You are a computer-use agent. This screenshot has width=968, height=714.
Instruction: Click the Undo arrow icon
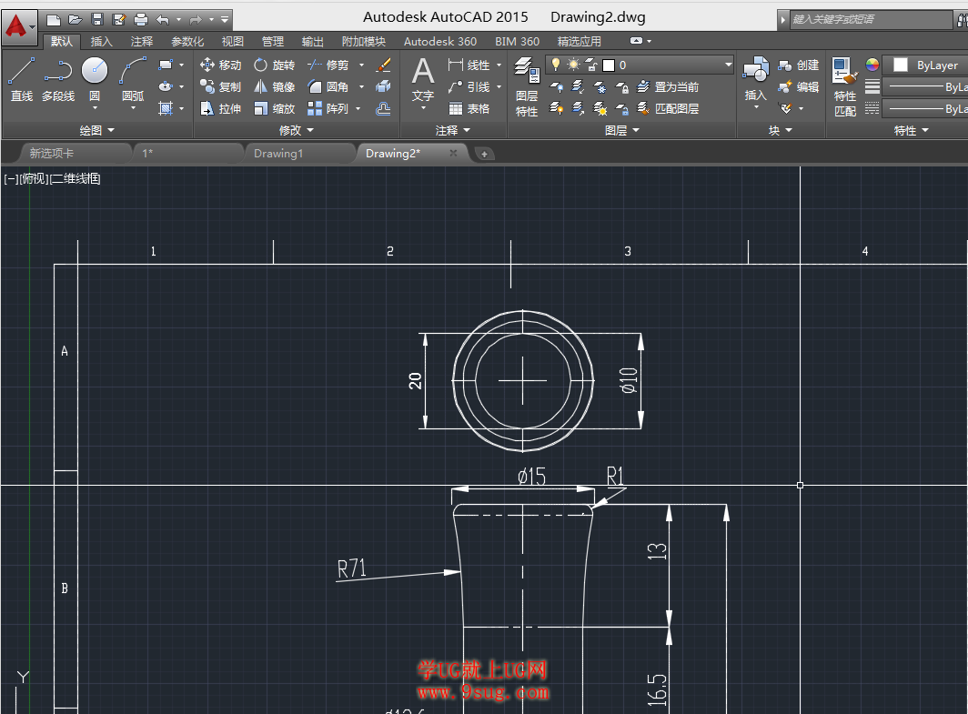coord(163,20)
